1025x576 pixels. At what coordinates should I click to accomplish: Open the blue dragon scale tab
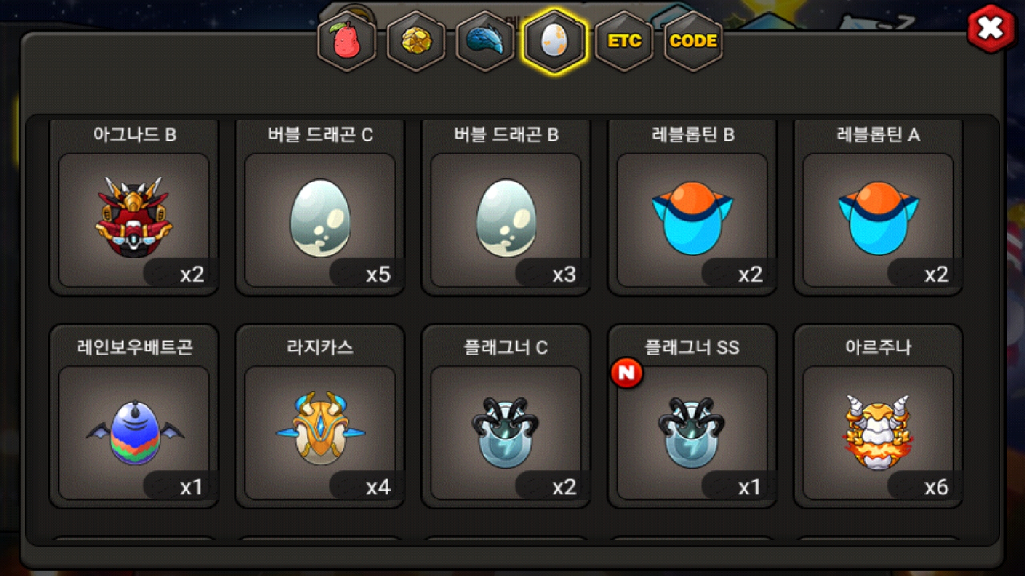pos(485,41)
